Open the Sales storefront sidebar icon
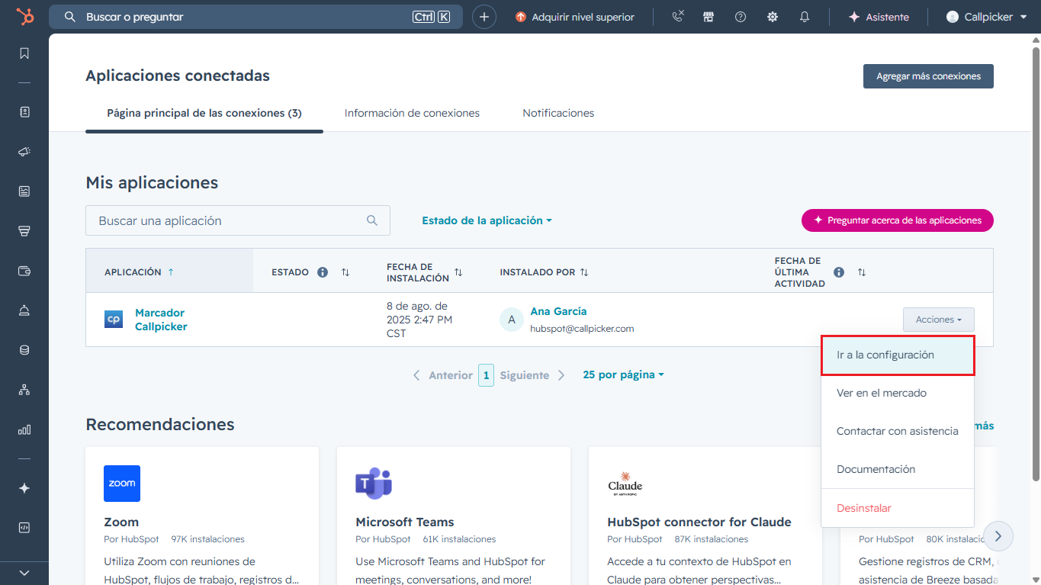 click(24, 231)
